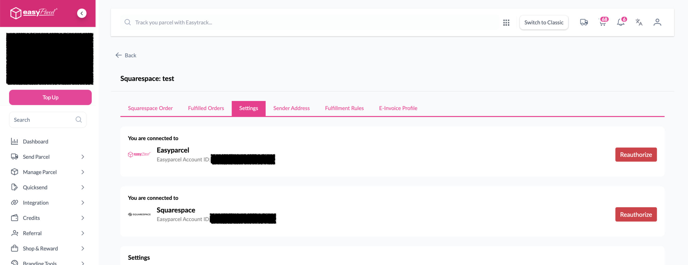Image resolution: width=688 pixels, height=265 pixels.
Task: Open the Fulfillment Rules tab
Action: coord(344,108)
